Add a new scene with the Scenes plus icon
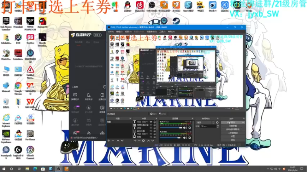 tap(109, 141)
